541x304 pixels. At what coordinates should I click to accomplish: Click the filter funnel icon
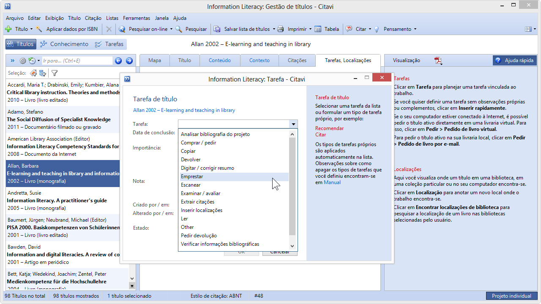click(x=55, y=73)
